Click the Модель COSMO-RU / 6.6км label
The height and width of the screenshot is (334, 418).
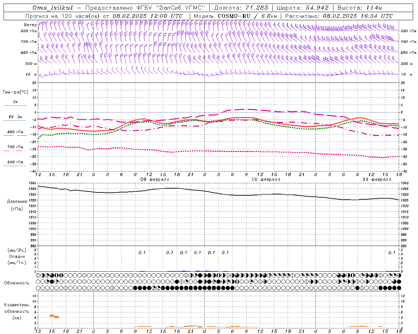click(x=235, y=16)
